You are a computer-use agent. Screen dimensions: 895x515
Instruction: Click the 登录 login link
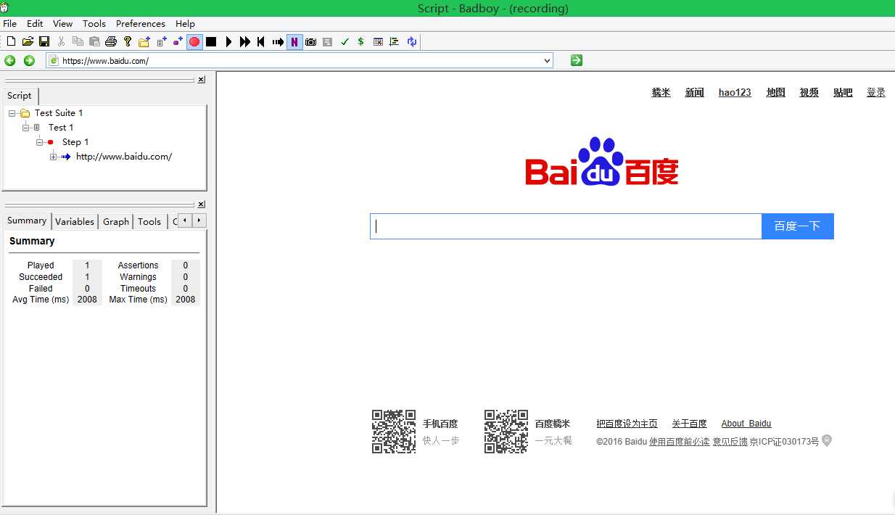[876, 92]
